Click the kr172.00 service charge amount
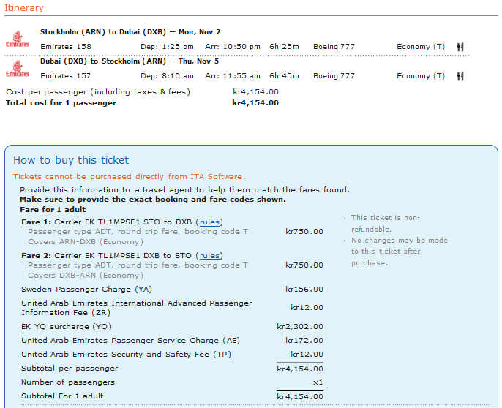Image resolution: width=502 pixels, height=408 pixels. point(304,341)
